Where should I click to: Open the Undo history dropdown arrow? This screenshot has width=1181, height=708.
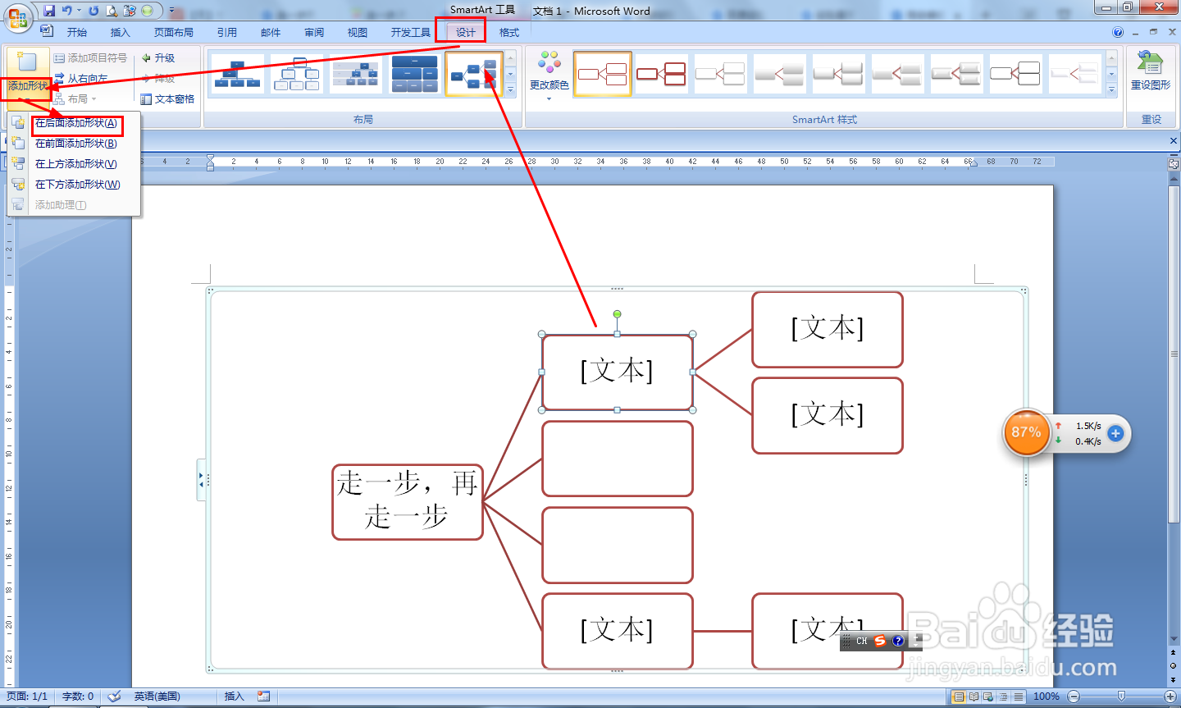click(x=80, y=11)
